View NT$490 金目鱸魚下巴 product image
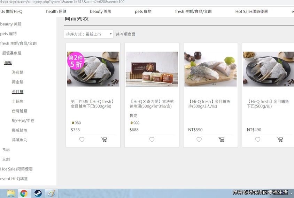The width and height of the screenshot is (294, 198). tap(269, 69)
